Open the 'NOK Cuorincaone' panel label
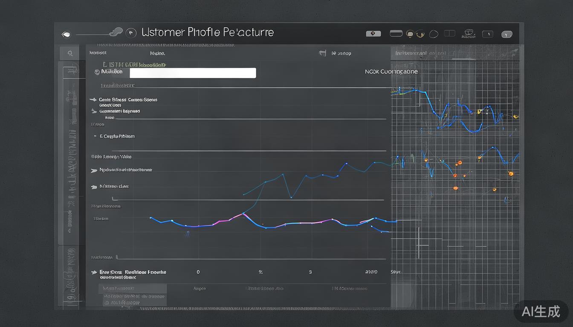Screen dimensions: 573x327 point(391,72)
